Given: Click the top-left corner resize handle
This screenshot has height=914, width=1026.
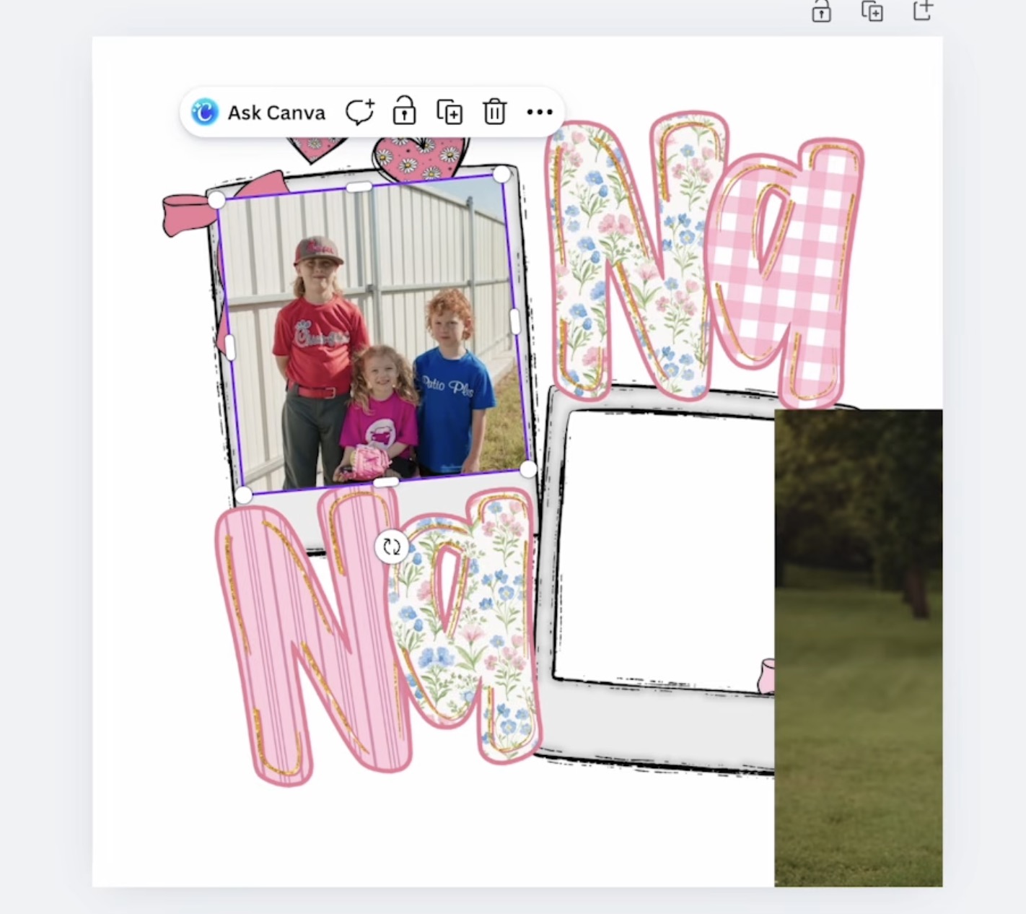Looking at the screenshot, I should [x=216, y=200].
